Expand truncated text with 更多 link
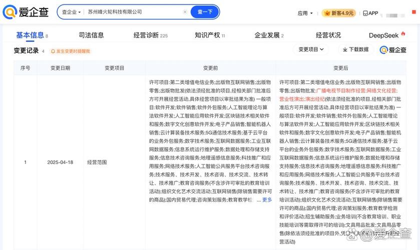Screen dimensions: 420x250 (267, 199)
